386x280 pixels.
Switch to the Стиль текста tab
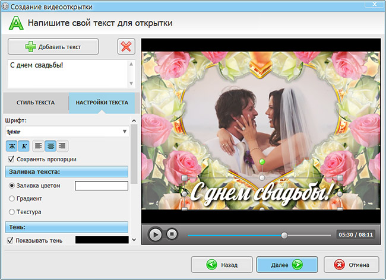[x=36, y=103]
